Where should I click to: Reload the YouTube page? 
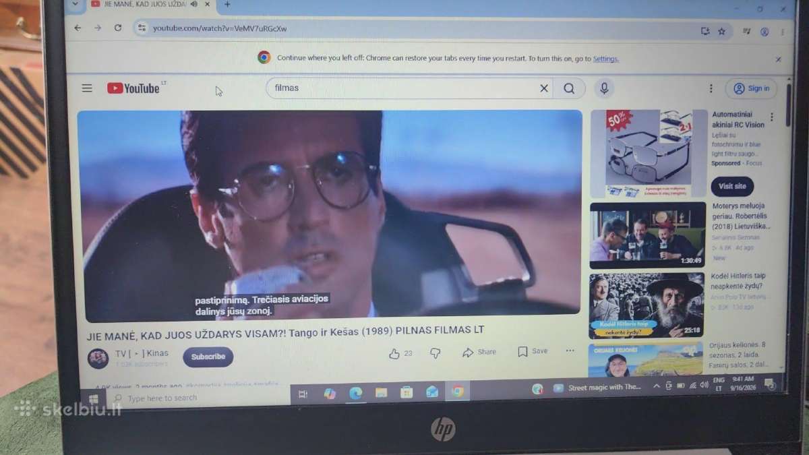pyautogui.click(x=118, y=28)
